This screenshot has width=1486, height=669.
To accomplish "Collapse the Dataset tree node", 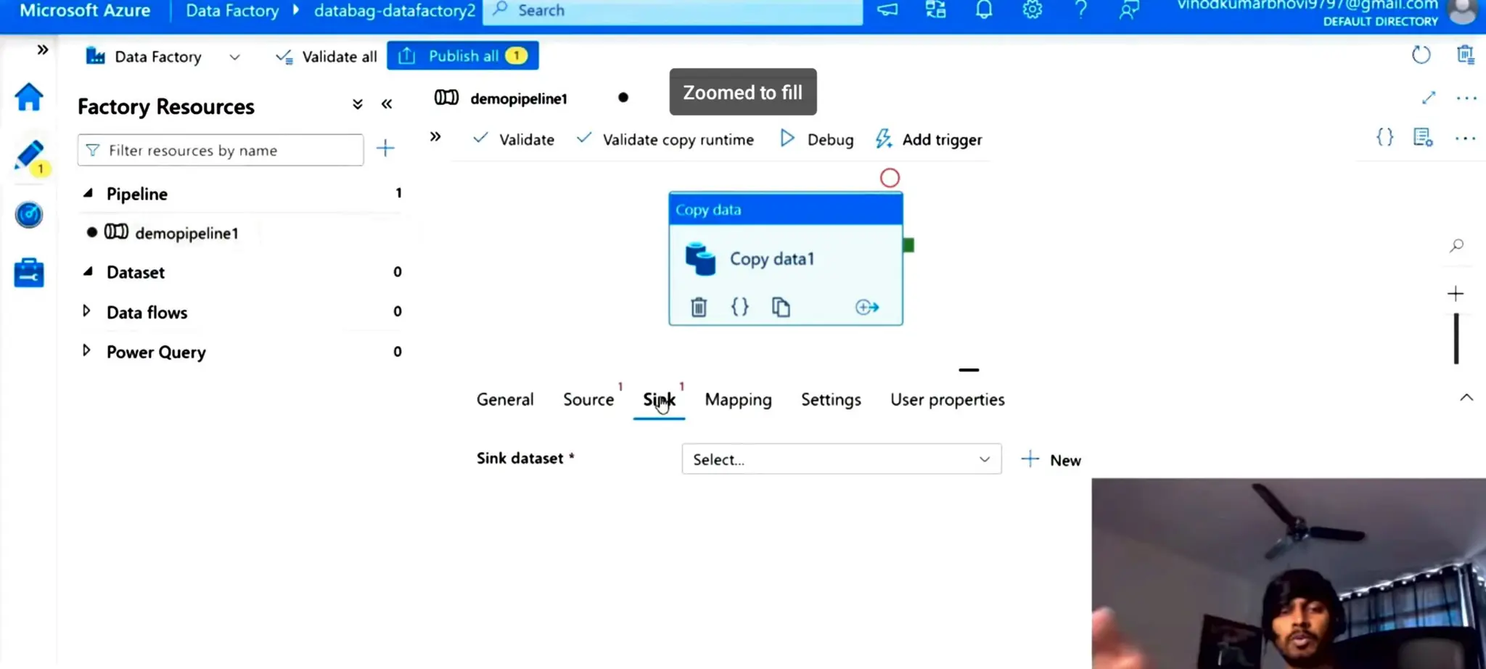I will (88, 271).
